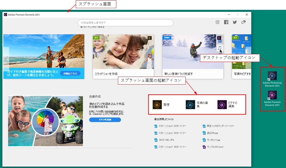
Task: Click the 詳細はこちら button on beach banner
Action: click(70, 73)
